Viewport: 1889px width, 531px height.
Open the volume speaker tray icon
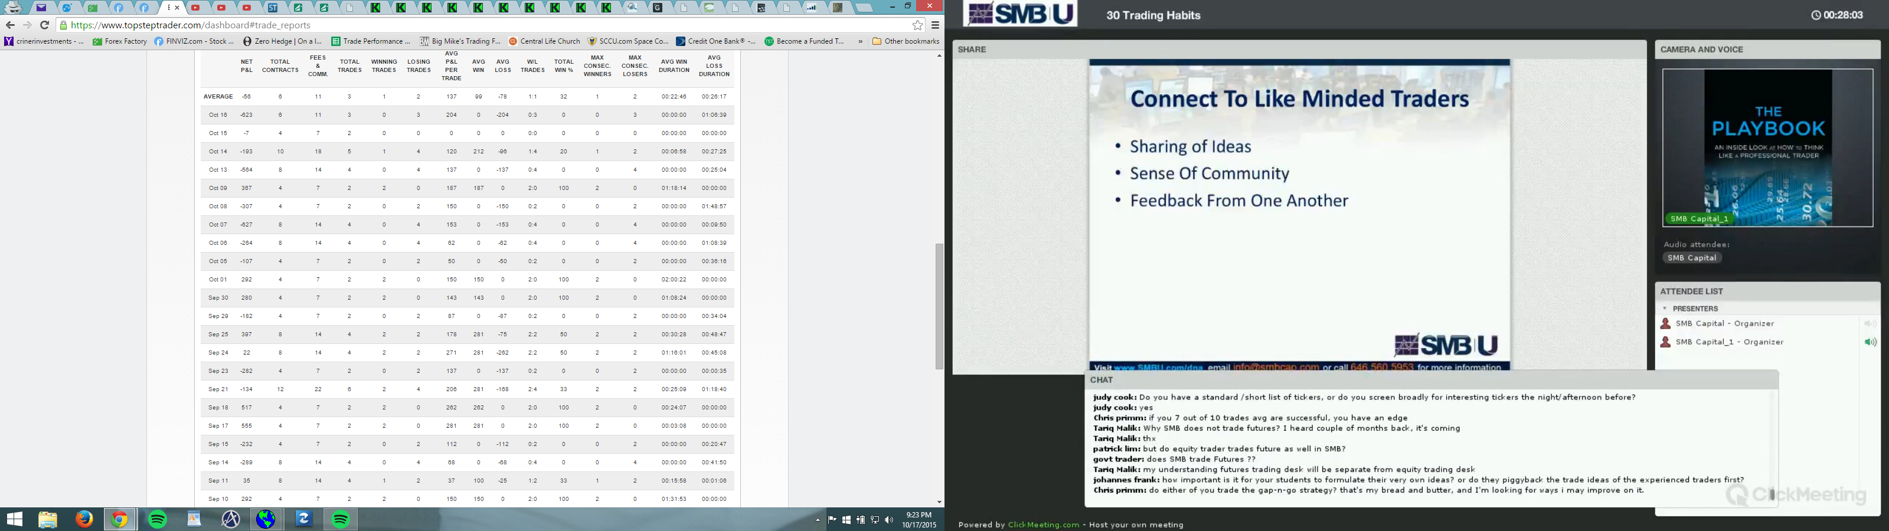point(889,520)
